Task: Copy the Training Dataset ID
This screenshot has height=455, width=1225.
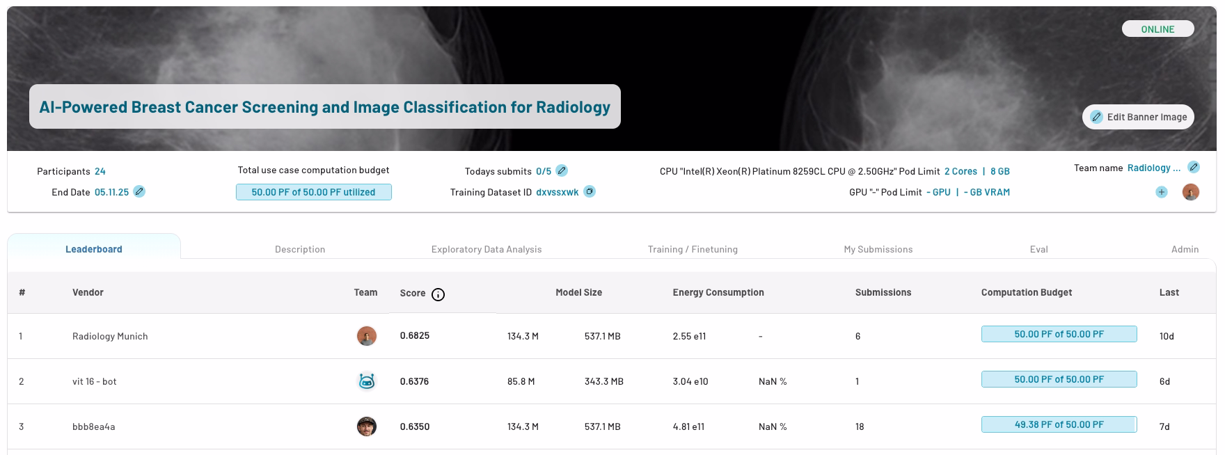Action: (x=590, y=191)
